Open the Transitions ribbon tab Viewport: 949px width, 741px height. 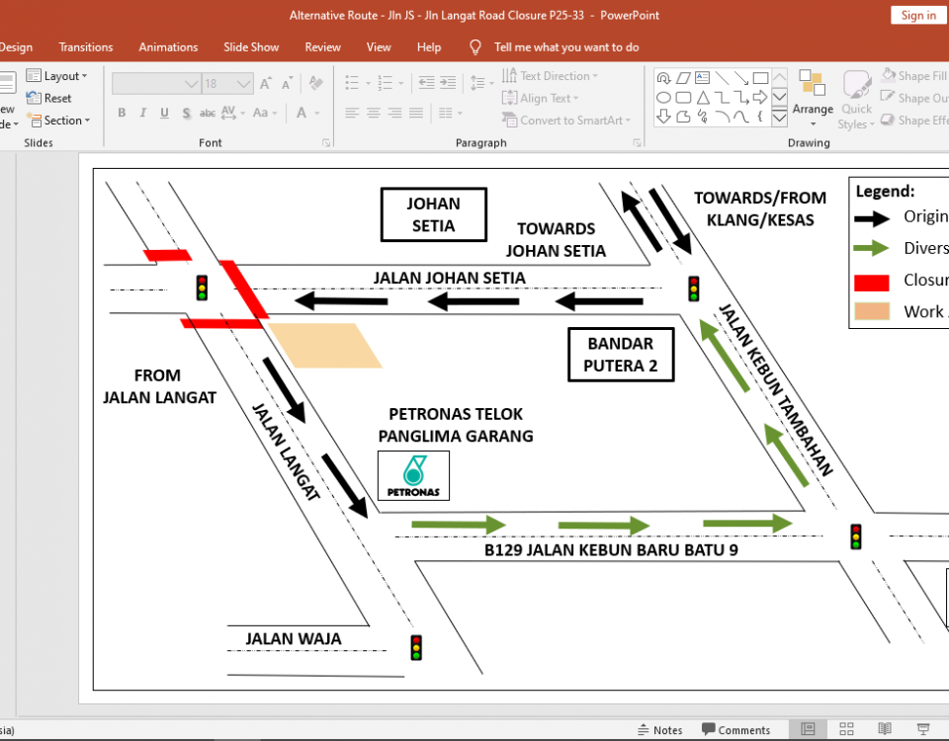point(86,46)
